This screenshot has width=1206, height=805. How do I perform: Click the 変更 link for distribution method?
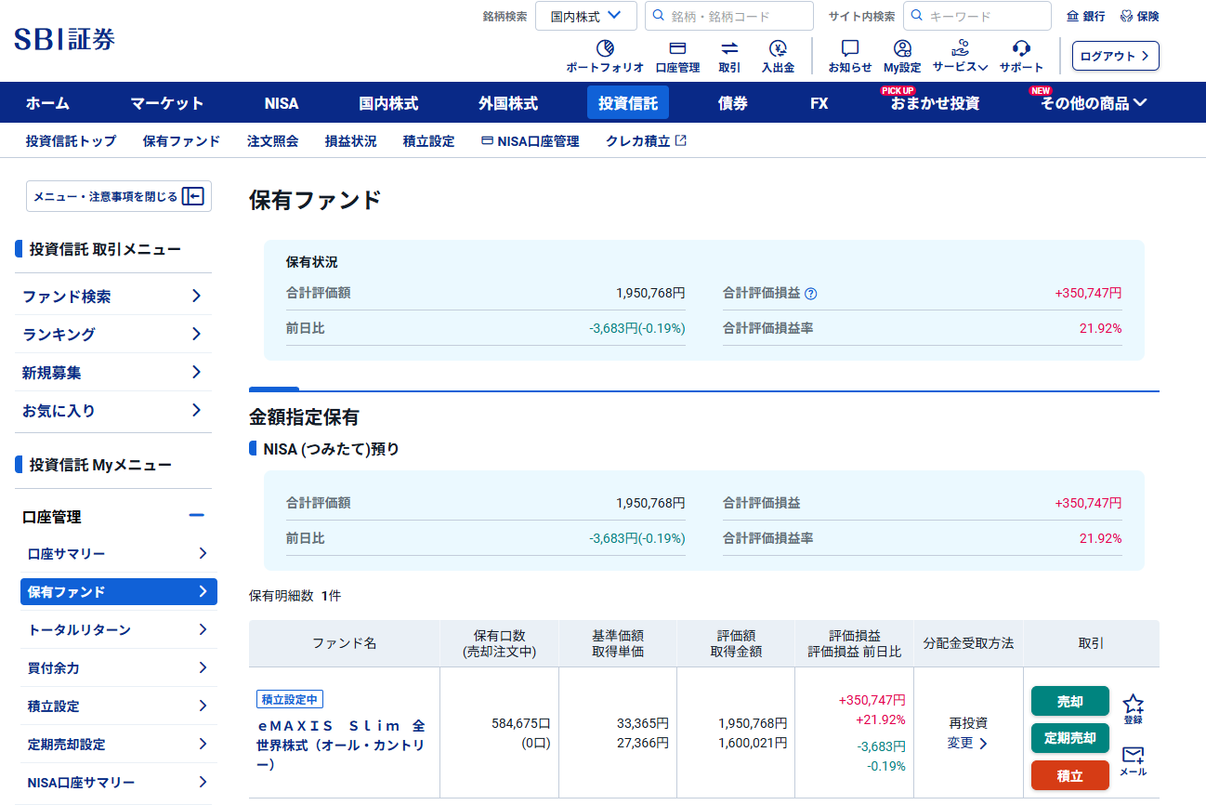[967, 743]
